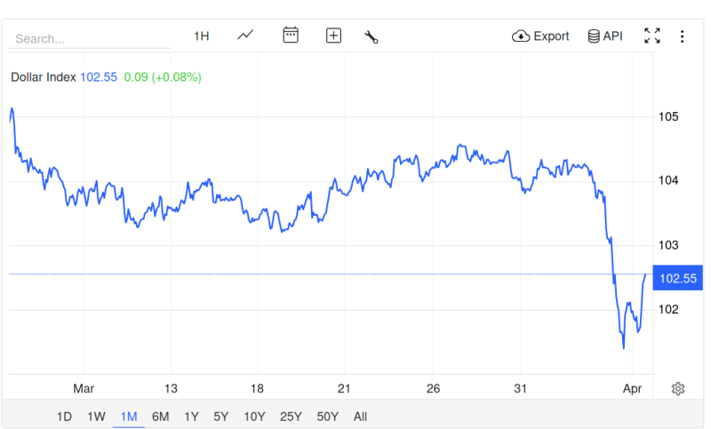Select the 6M time range
Image resolution: width=711 pixels, height=429 pixels.
click(x=161, y=417)
